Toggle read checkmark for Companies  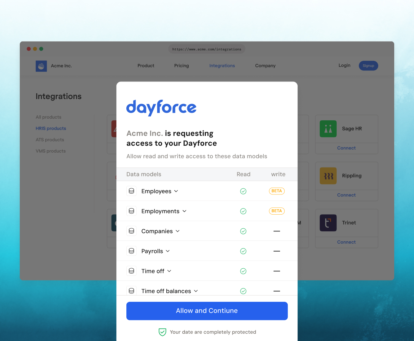point(243,231)
